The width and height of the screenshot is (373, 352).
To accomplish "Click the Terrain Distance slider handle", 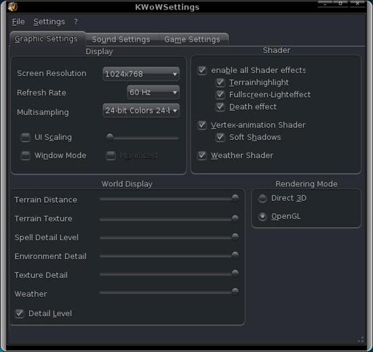I will click(235, 198).
